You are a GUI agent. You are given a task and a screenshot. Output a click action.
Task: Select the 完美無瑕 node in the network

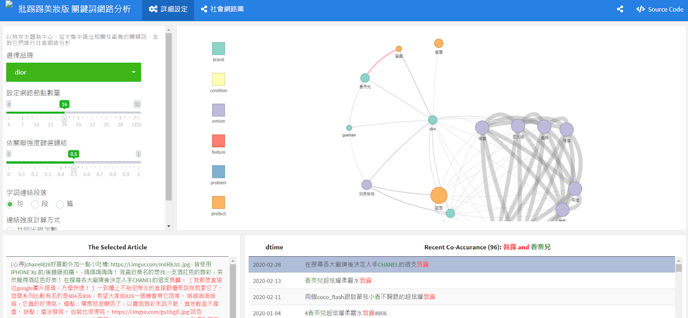point(367,185)
